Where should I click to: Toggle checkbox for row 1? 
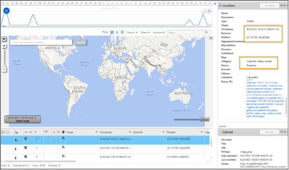coord(26,139)
